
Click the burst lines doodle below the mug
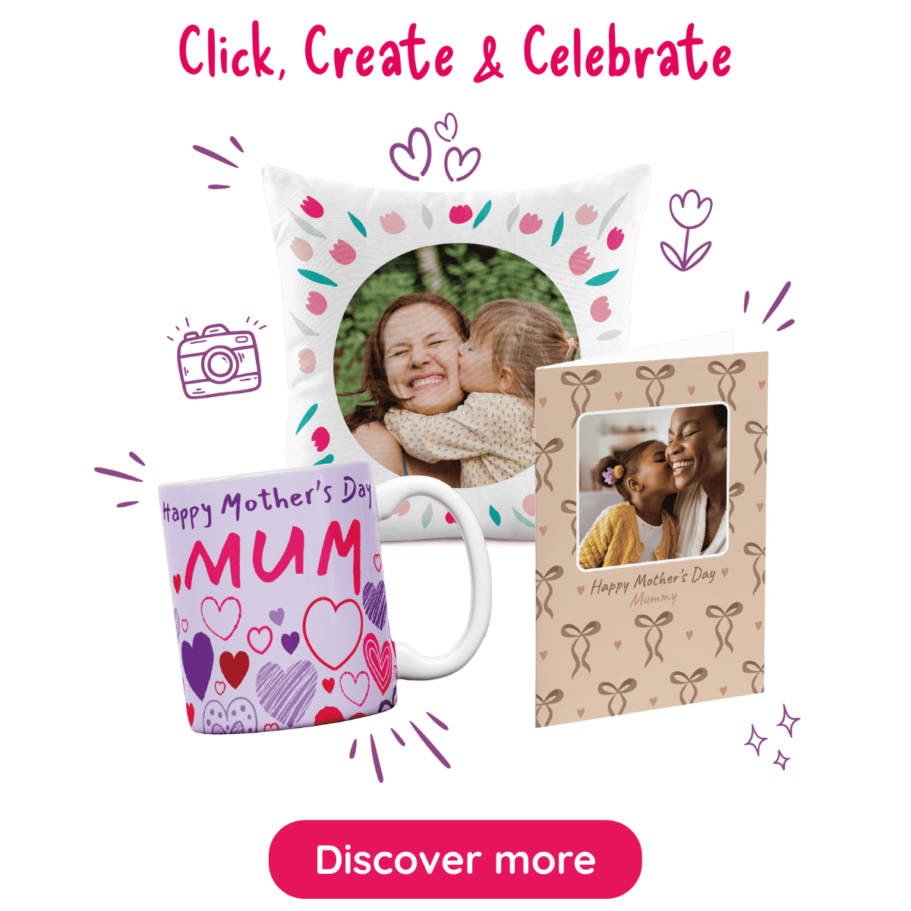[399, 746]
